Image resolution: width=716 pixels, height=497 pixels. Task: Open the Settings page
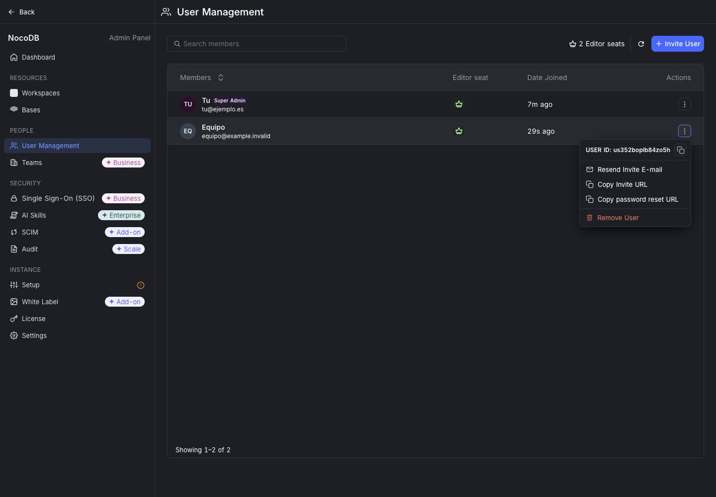coord(77,335)
